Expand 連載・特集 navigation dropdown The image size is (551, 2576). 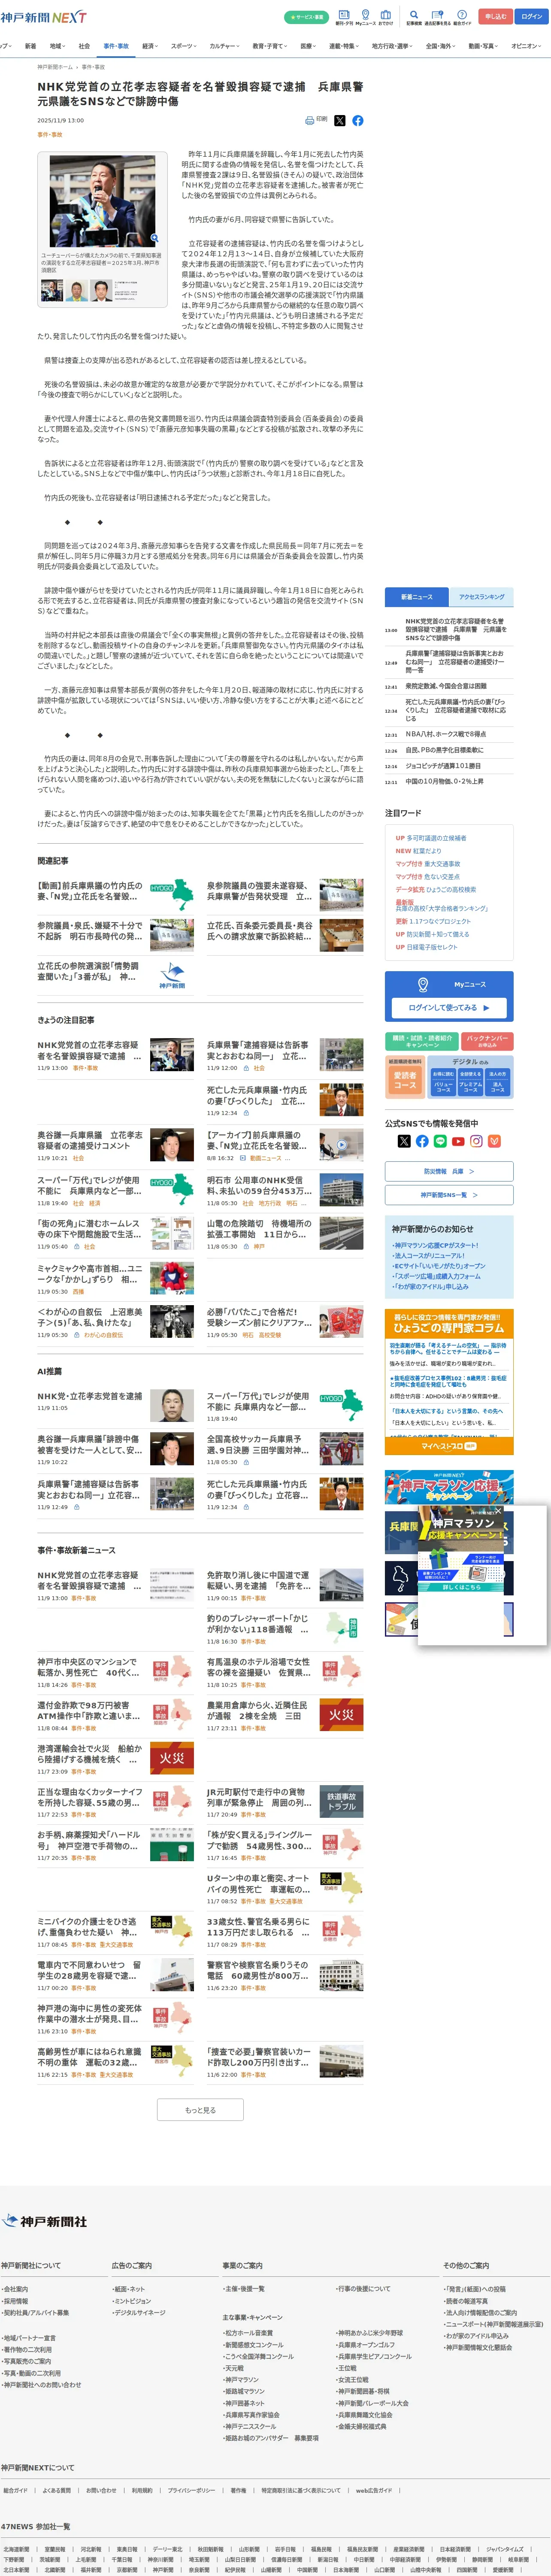(344, 46)
